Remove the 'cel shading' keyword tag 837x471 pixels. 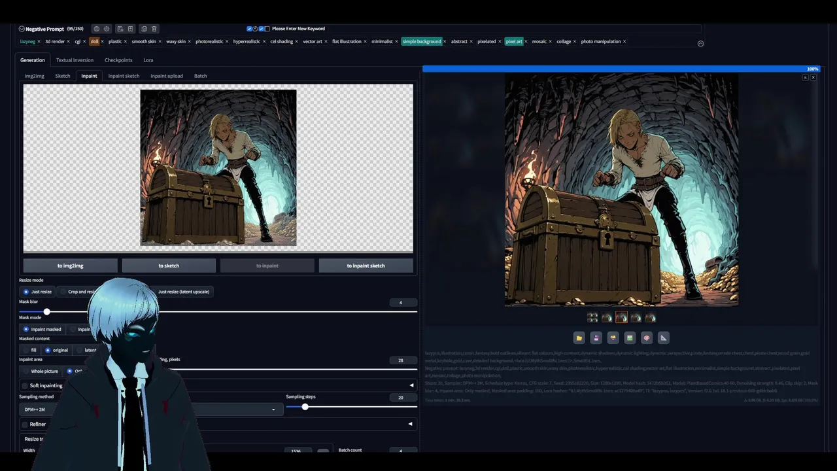(x=297, y=41)
